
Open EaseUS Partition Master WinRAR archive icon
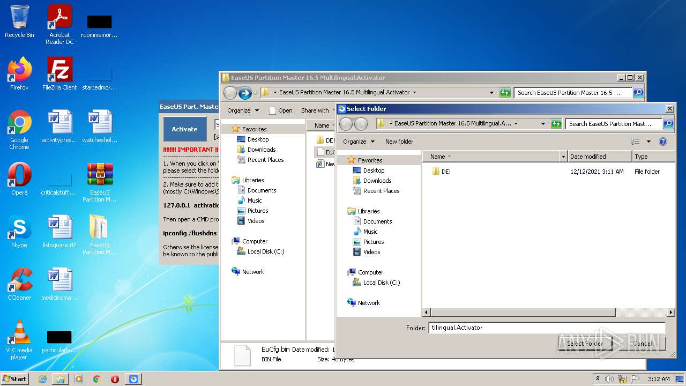pos(100,182)
